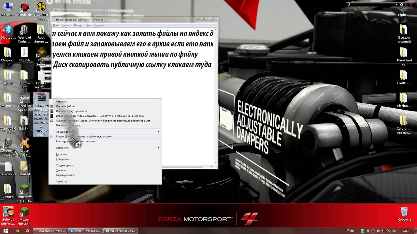Select the ВЕрБА desktop icon

24,54
